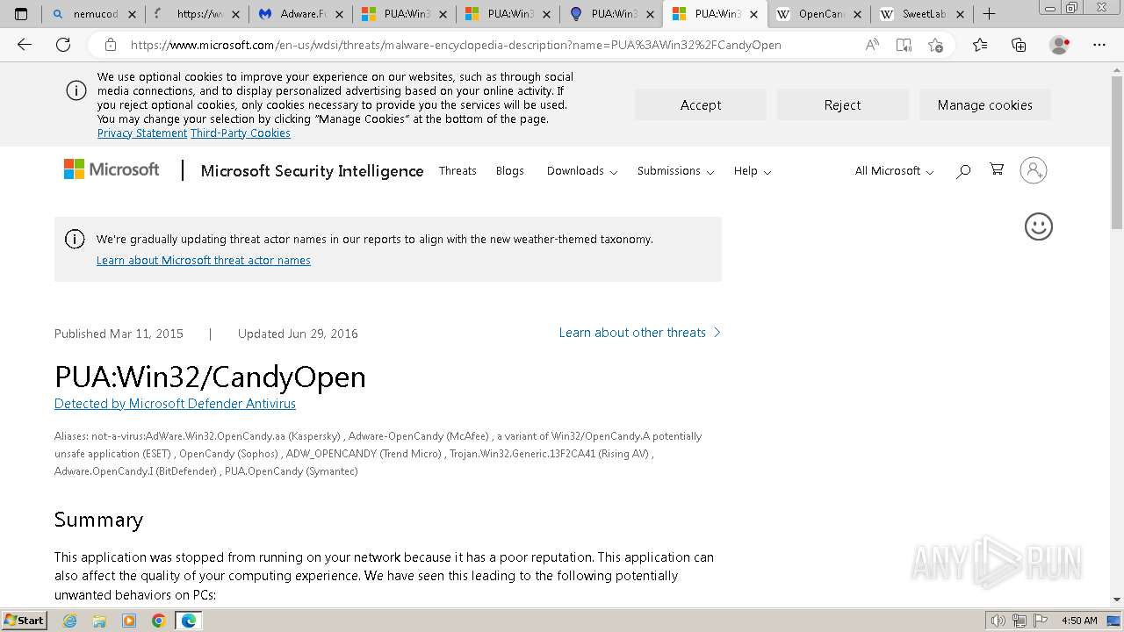Image resolution: width=1124 pixels, height=632 pixels.
Task: Open the Privacy Statement link
Action: (x=142, y=133)
